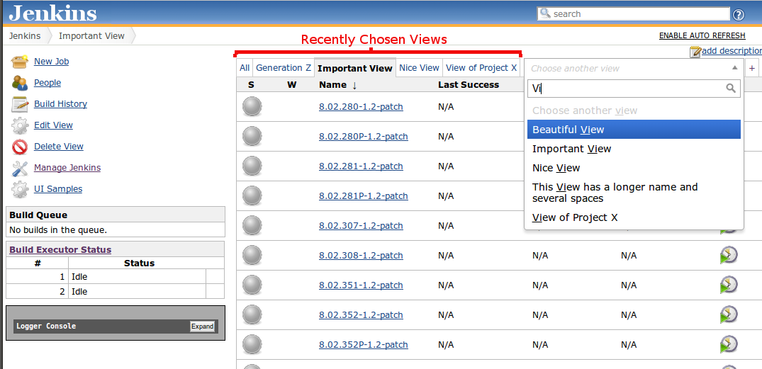Click grey status ball for 8.02.307-1.2-patch
This screenshot has height=369, width=762.
(252, 225)
